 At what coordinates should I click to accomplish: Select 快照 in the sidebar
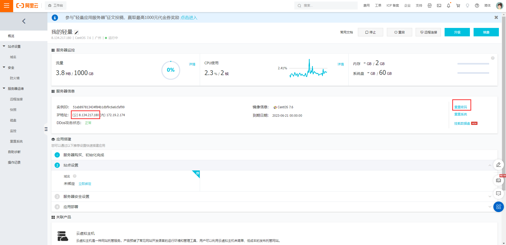point(13,110)
